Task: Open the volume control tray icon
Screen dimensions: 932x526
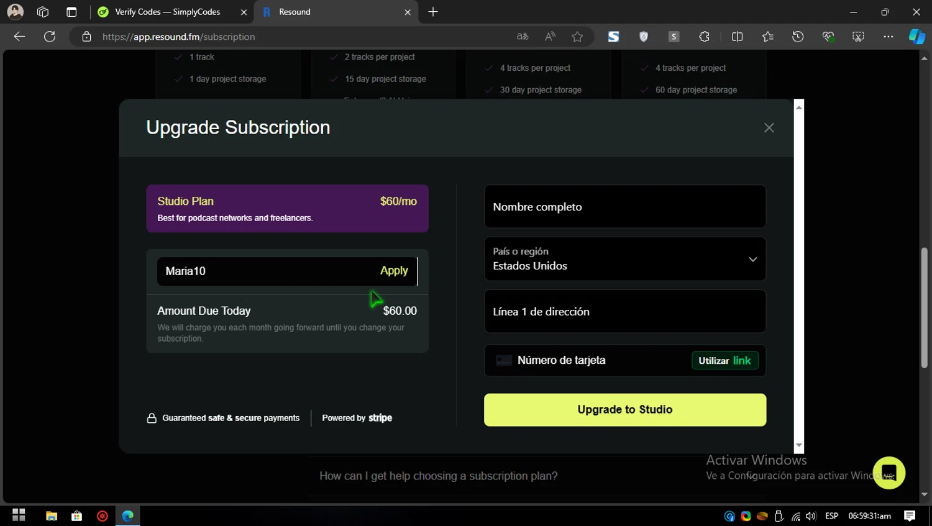Action: 811,516
